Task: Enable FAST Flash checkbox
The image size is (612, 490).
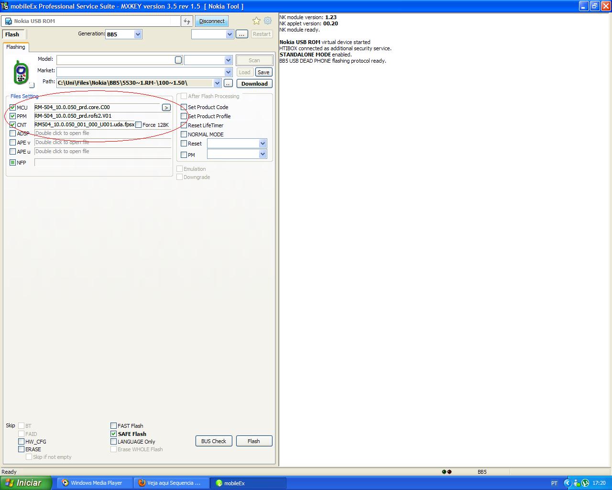Action: coord(114,426)
